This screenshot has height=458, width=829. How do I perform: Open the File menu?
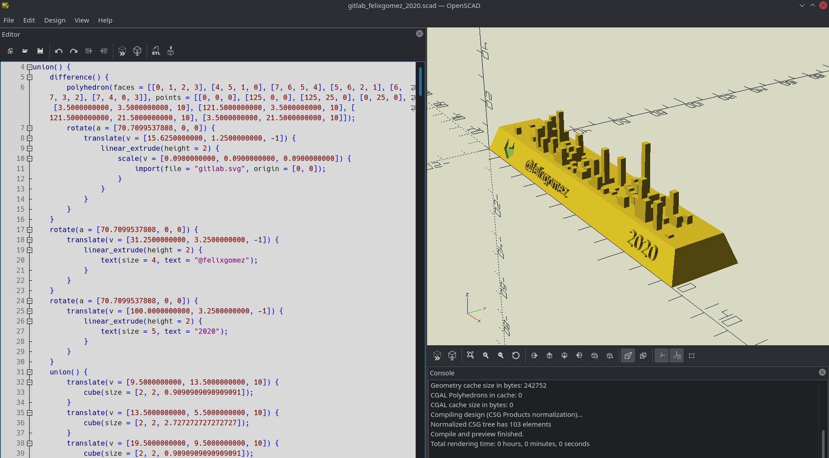click(x=9, y=20)
